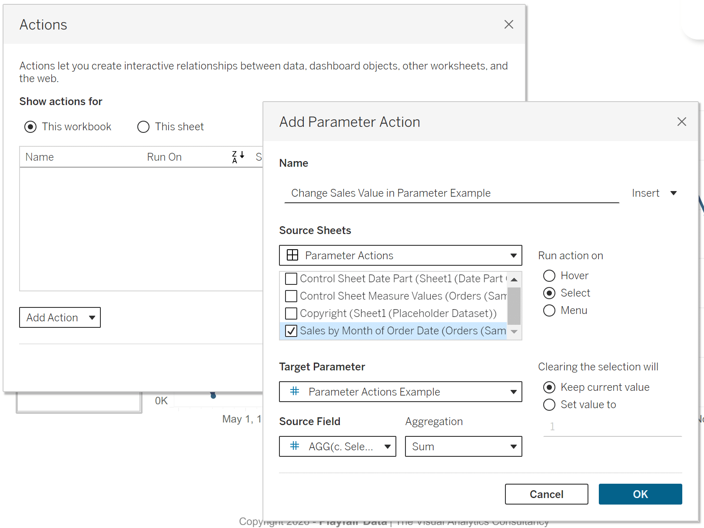Open the Target Parameter dropdown

[401, 392]
